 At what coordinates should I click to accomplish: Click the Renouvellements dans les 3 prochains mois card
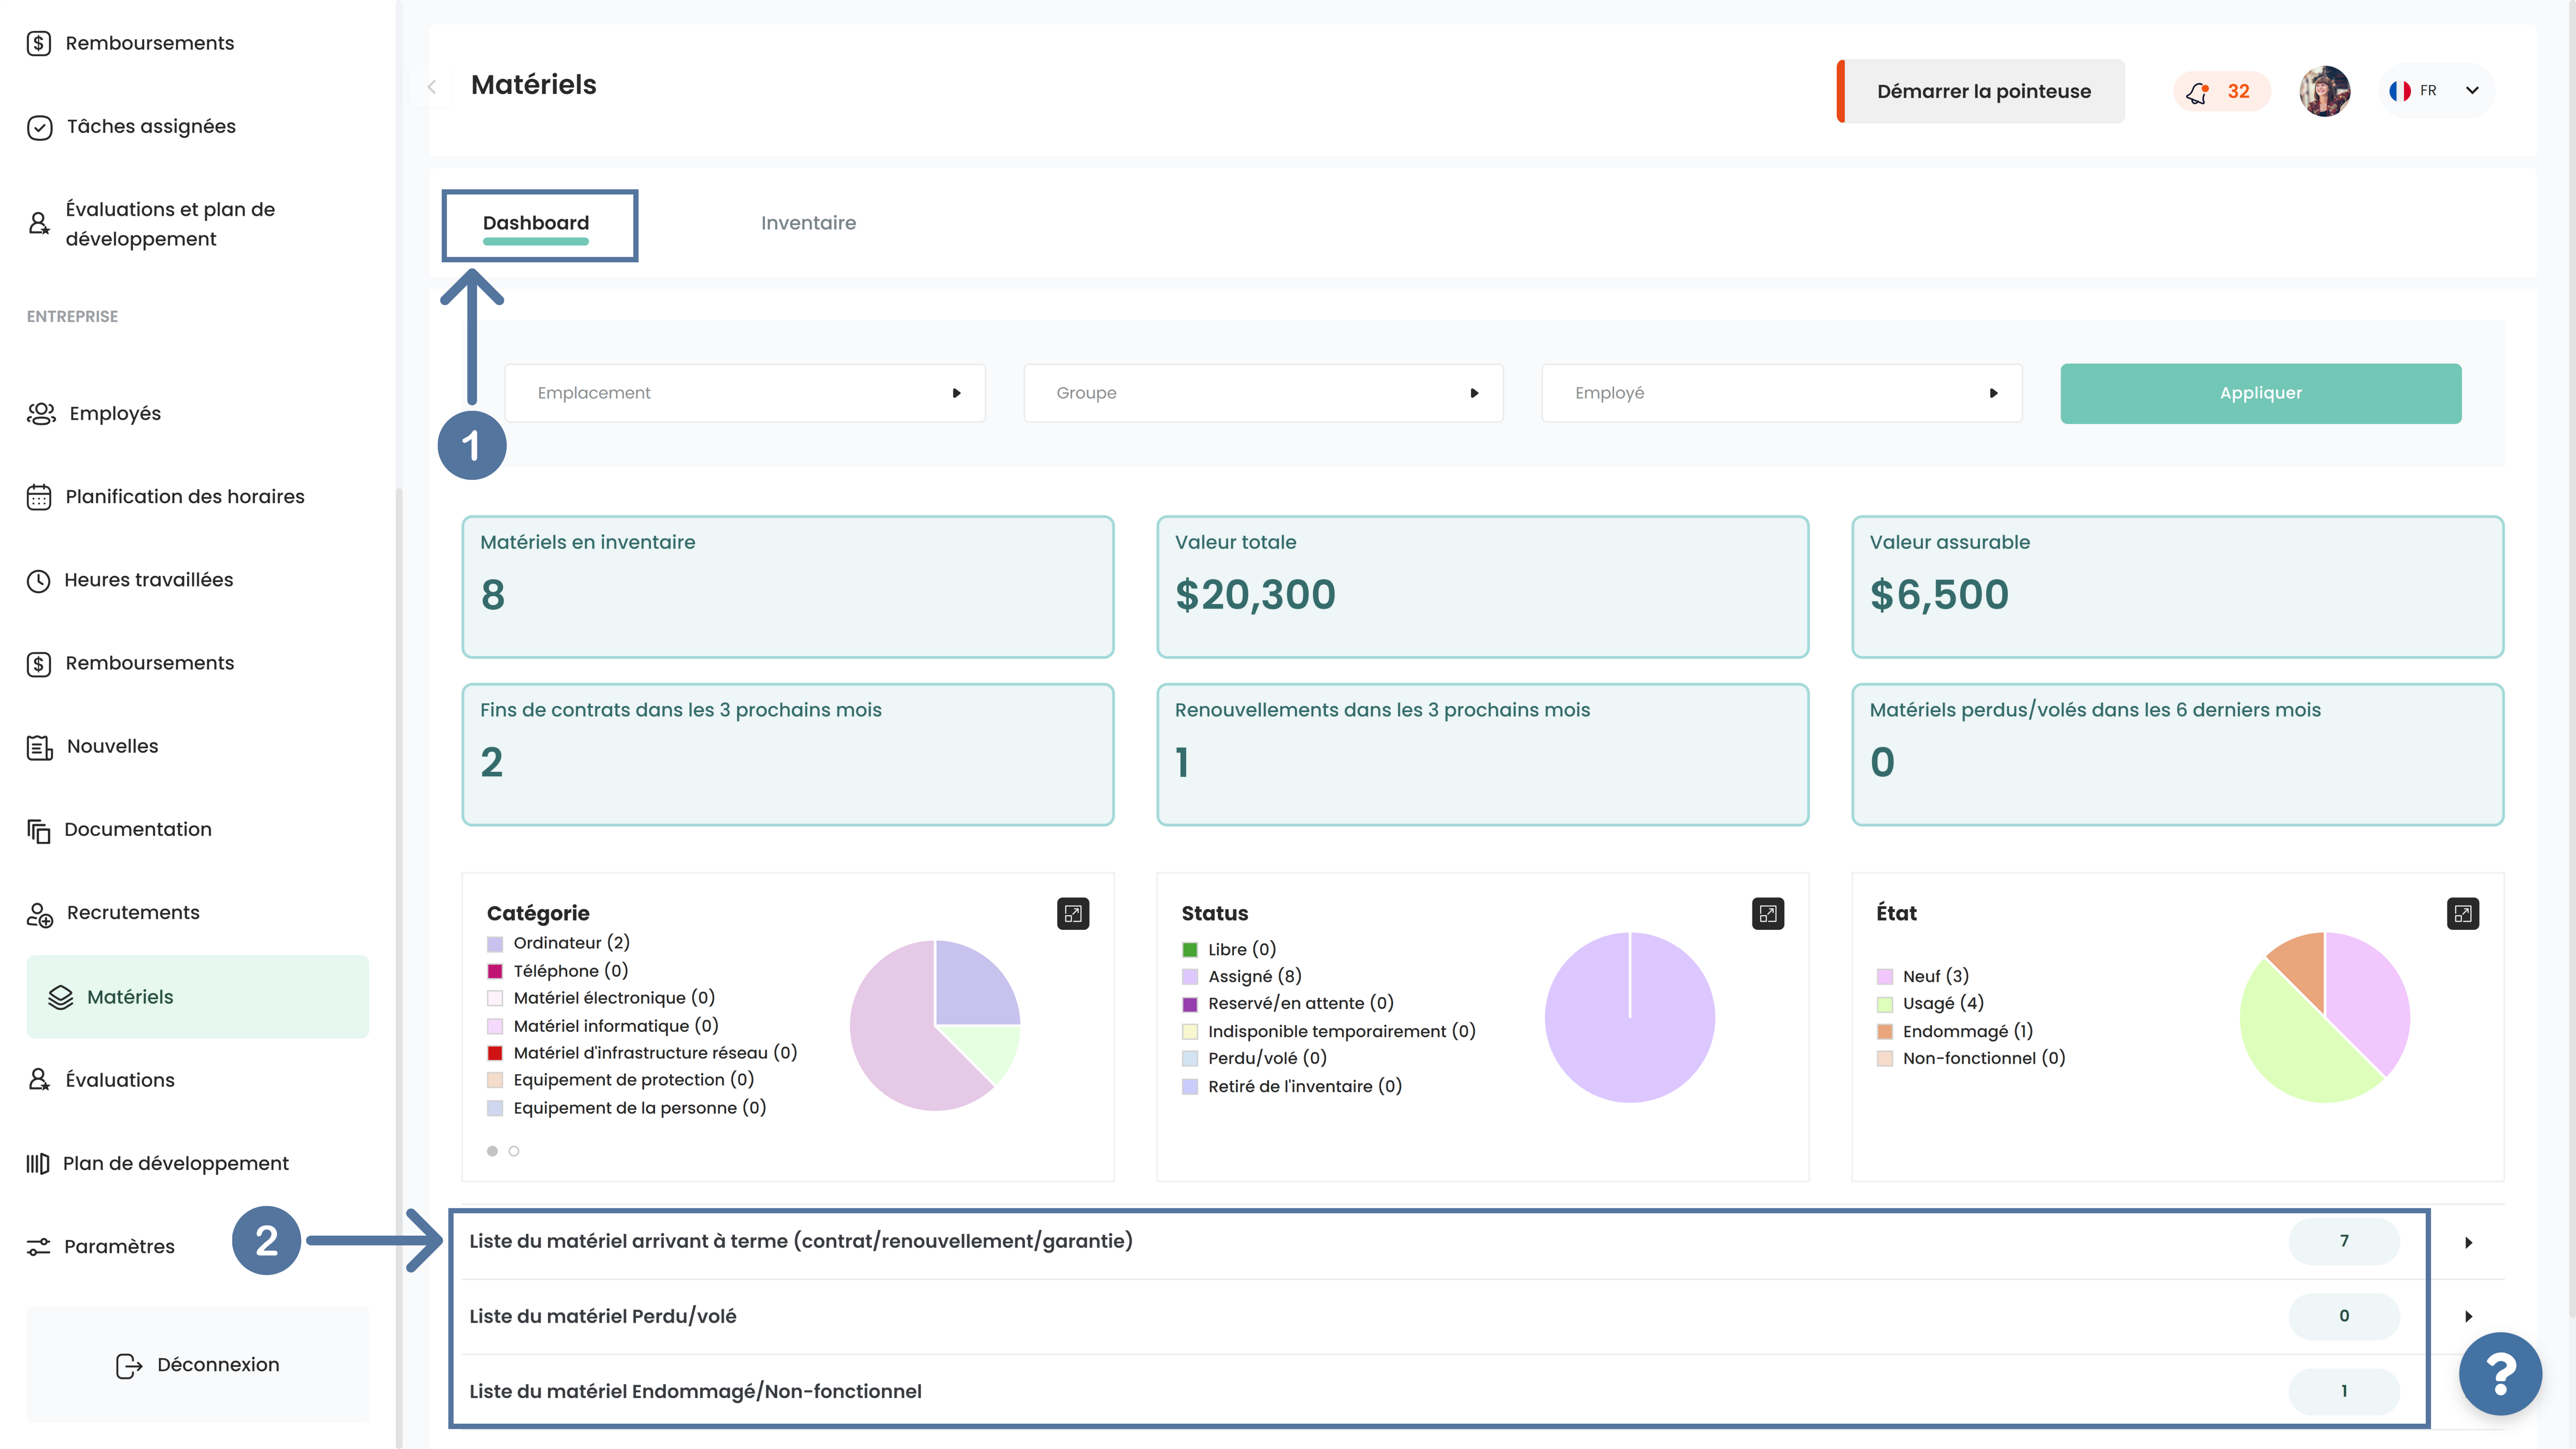(1482, 755)
